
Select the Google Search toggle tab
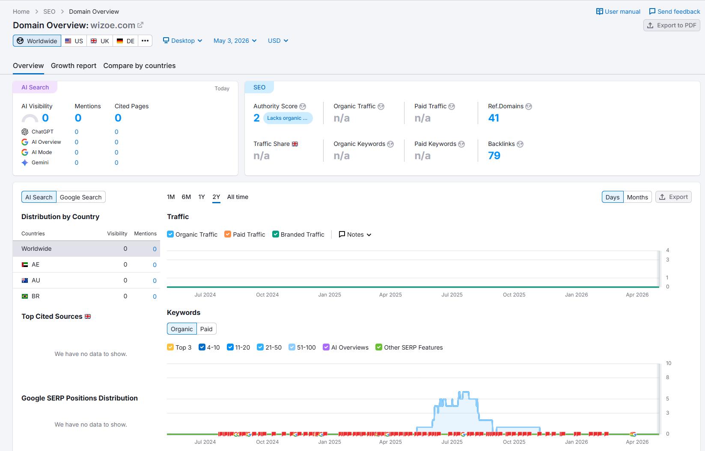81,197
